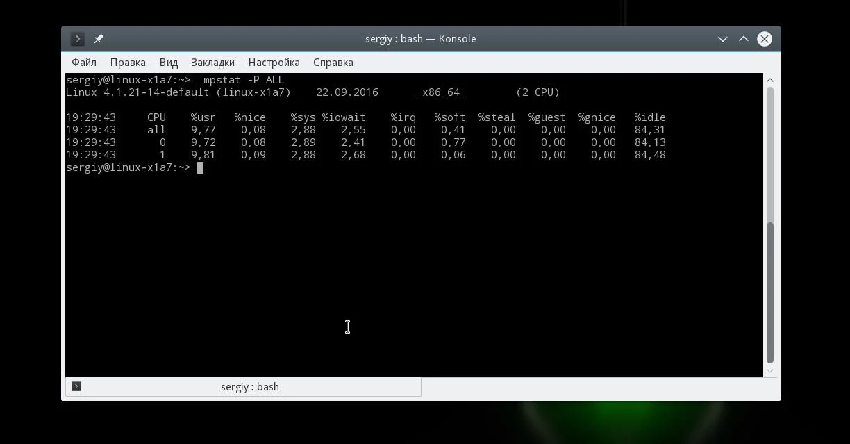The image size is (850, 444).
Task: Click the 'mpstat -P ALL' command text
Action: (x=244, y=80)
